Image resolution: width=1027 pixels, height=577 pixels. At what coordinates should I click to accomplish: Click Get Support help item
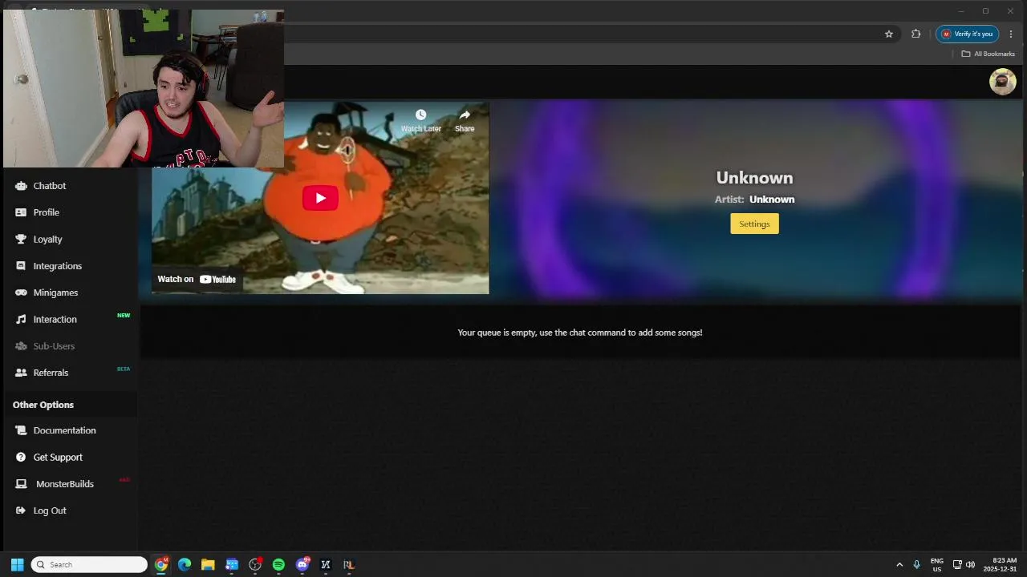(58, 457)
